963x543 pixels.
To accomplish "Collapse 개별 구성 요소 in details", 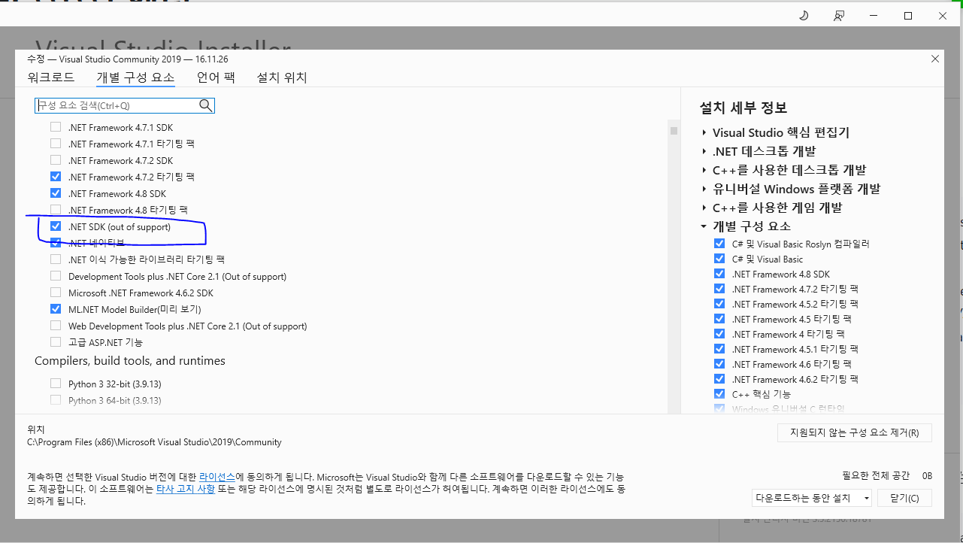I will [704, 226].
